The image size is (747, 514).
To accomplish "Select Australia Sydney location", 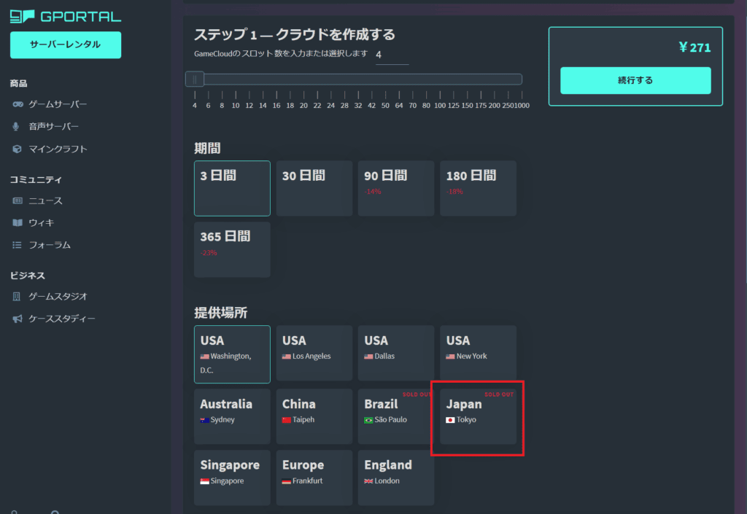I will point(232,416).
